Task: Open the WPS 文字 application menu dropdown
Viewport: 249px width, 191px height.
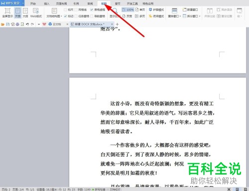Action: pyautogui.click(x=23, y=3)
